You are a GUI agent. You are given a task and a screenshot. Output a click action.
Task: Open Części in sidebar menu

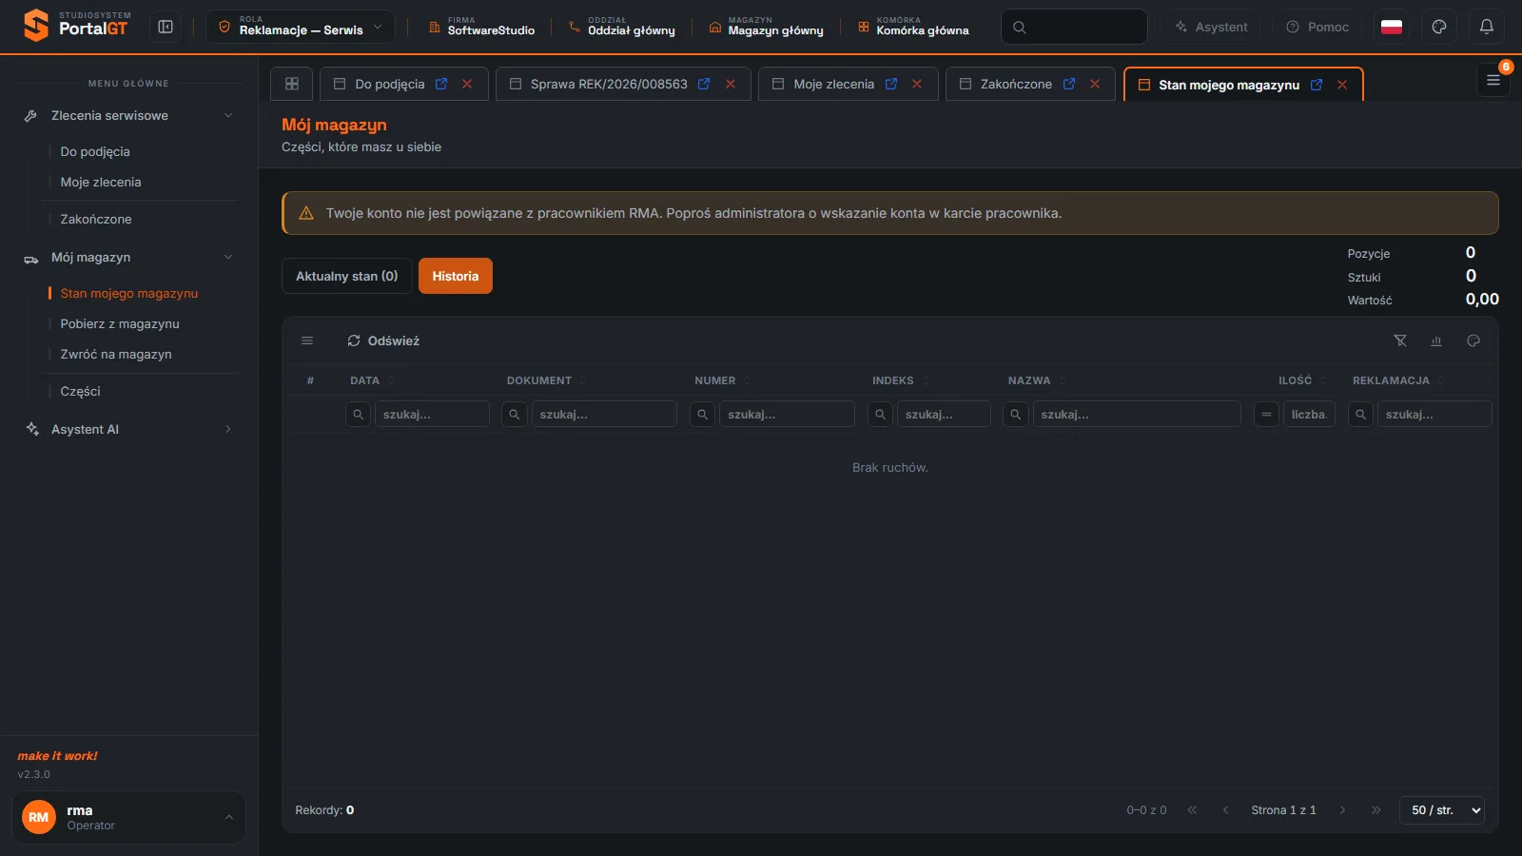80,391
